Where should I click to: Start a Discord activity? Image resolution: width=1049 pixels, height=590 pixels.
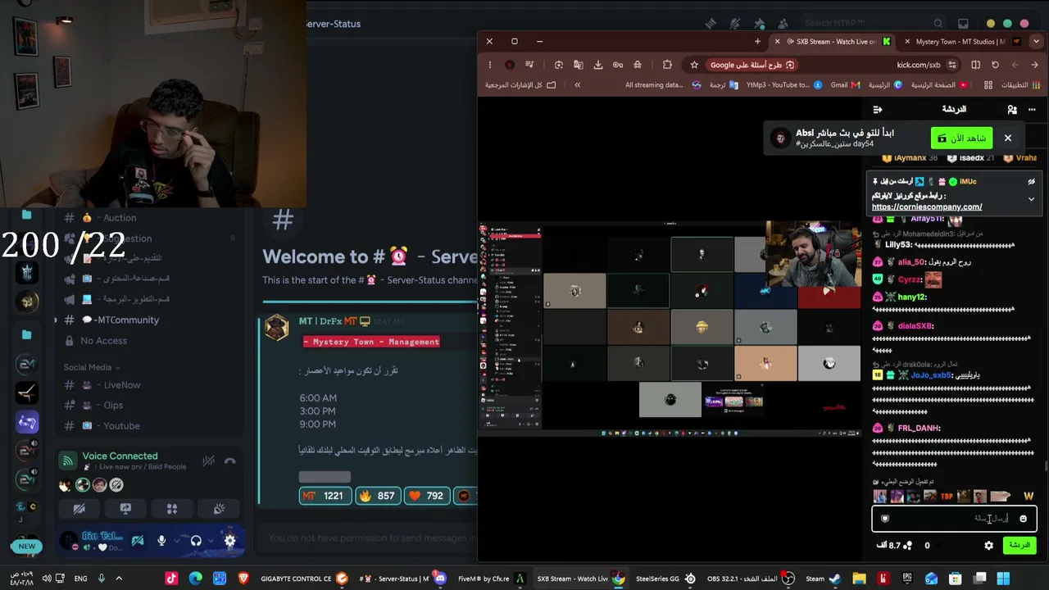(x=172, y=509)
